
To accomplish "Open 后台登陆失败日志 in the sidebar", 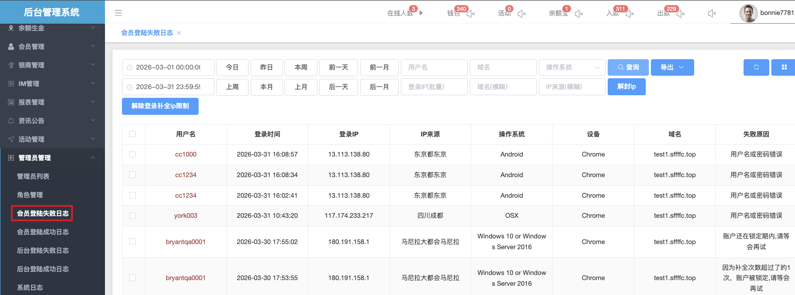I will (43, 251).
